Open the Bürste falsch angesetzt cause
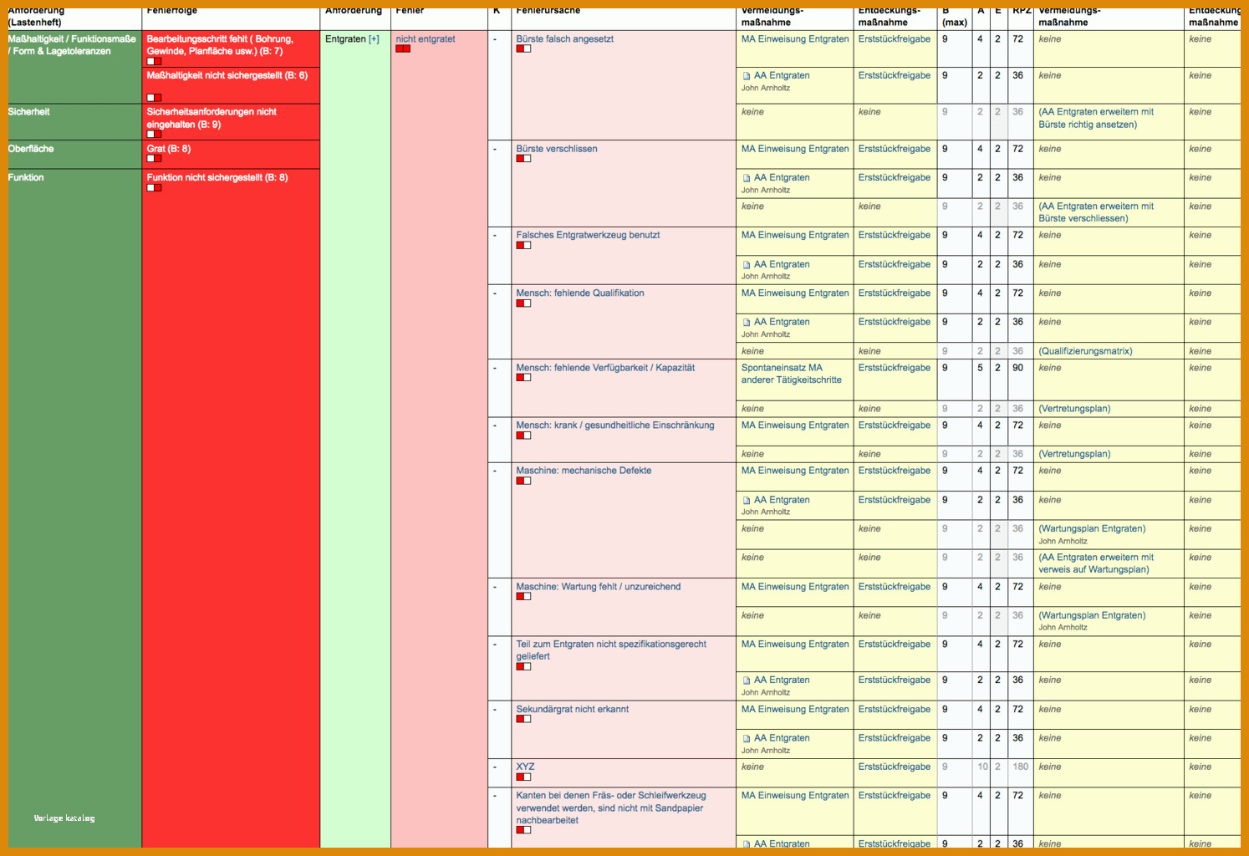The image size is (1249, 856). (564, 39)
